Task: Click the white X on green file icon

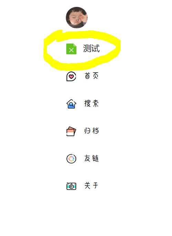Action: (x=71, y=50)
